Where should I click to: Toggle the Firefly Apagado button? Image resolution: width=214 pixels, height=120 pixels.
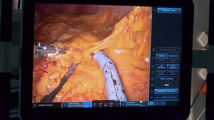click(167, 79)
